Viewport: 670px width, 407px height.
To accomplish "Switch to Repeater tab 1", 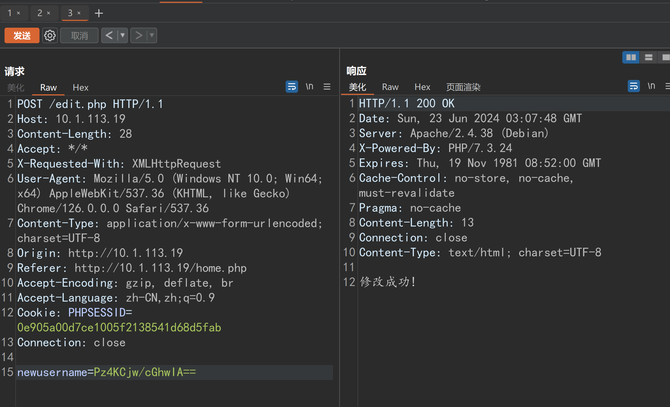I will (x=10, y=13).
